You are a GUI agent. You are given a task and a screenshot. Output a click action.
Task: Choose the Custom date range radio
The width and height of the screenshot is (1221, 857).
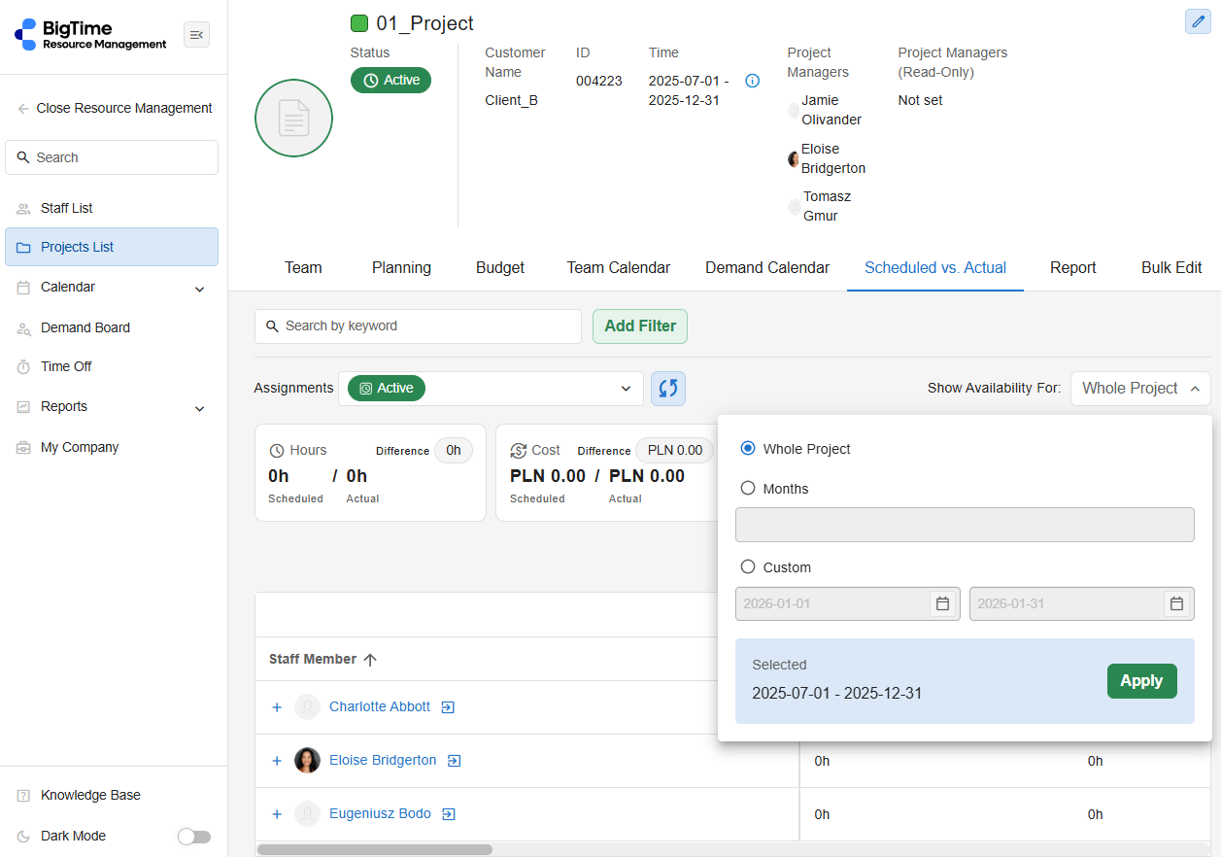coord(748,567)
